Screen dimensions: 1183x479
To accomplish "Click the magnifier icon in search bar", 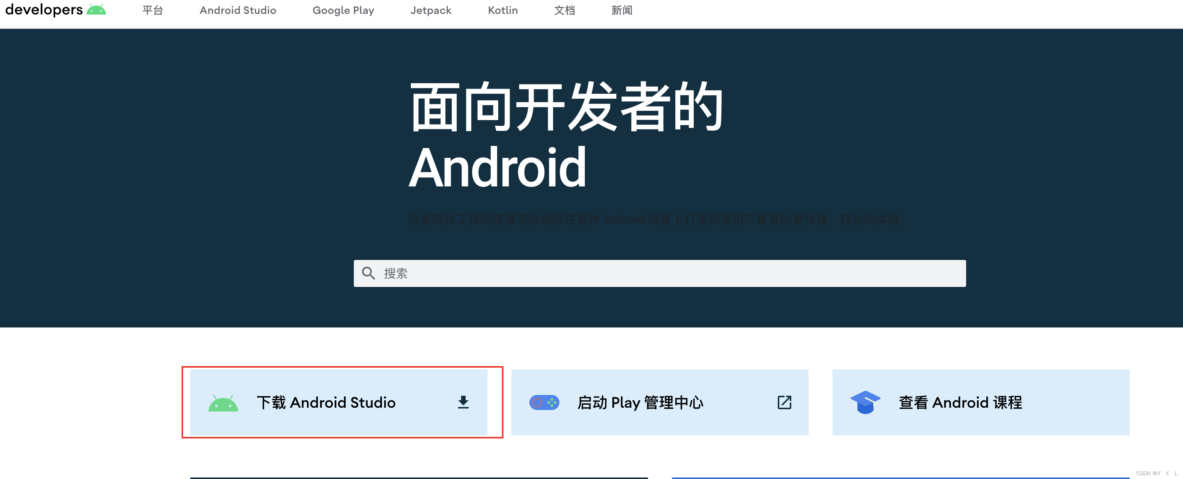I will pos(368,273).
